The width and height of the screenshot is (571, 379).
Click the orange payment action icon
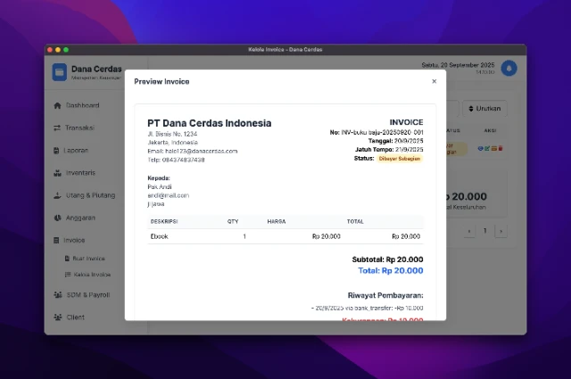pos(493,149)
